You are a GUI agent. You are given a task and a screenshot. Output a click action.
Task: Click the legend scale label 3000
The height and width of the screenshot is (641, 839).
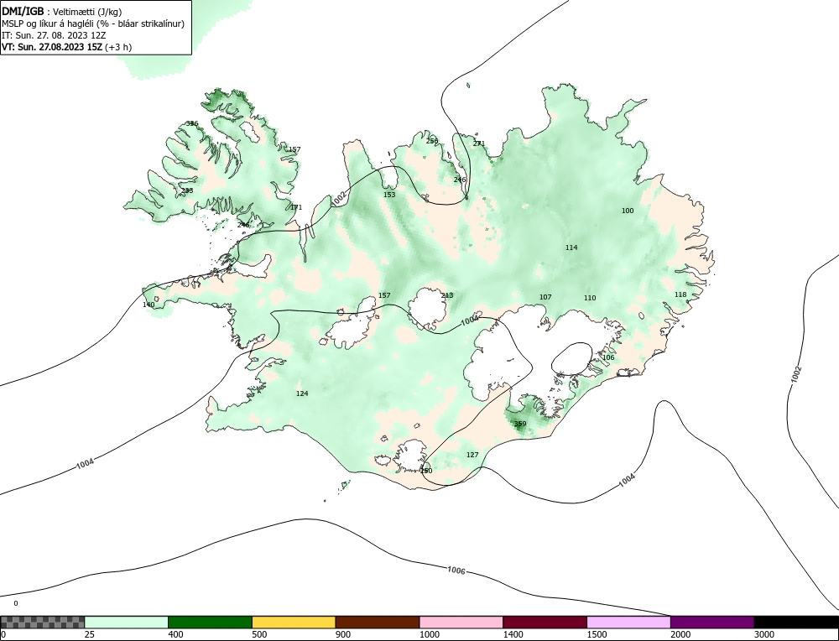pyautogui.click(x=764, y=634)
